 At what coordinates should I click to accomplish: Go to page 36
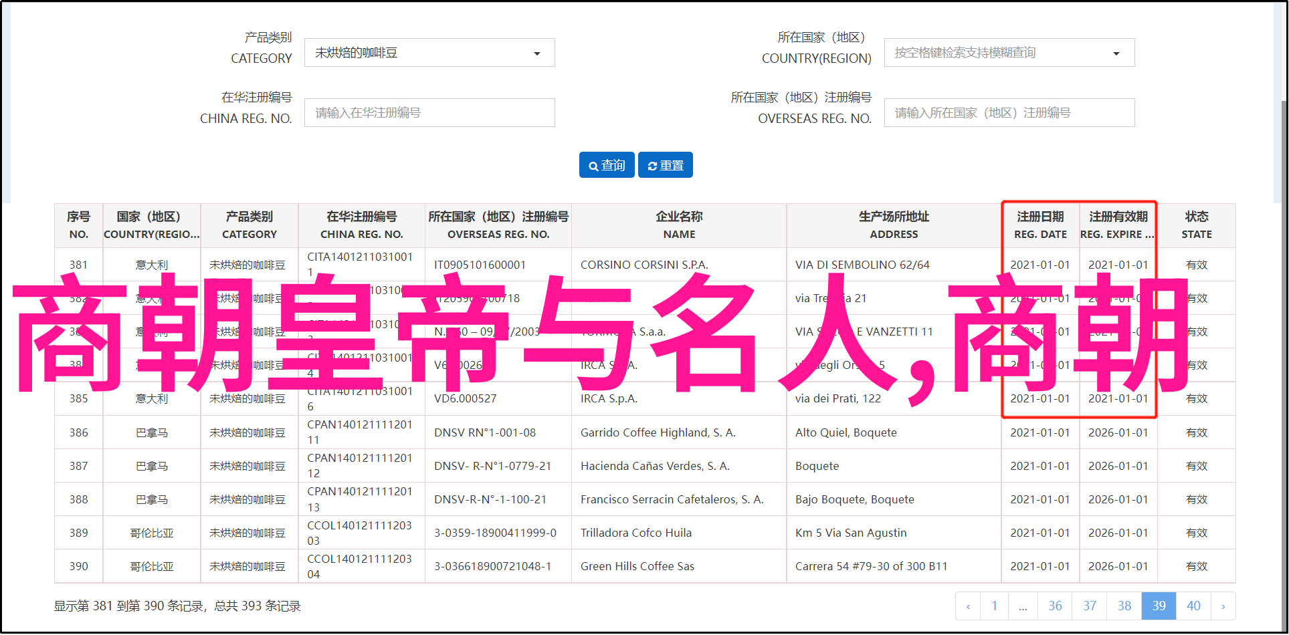point(1055,606)
